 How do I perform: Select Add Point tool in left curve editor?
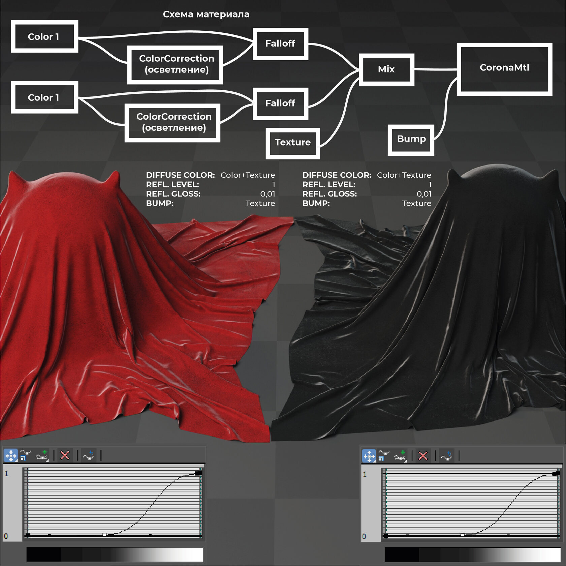pyautogui.click(x=42, y=455)
